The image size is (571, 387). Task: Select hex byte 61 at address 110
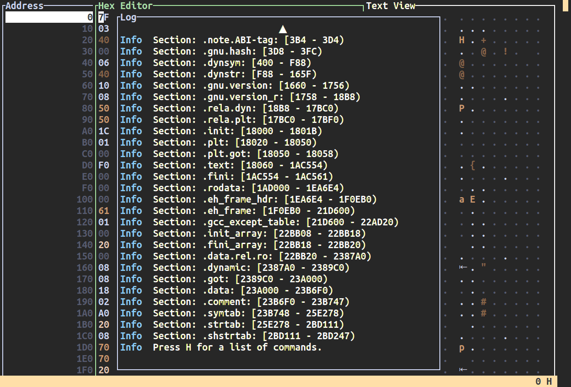(104, 211)
